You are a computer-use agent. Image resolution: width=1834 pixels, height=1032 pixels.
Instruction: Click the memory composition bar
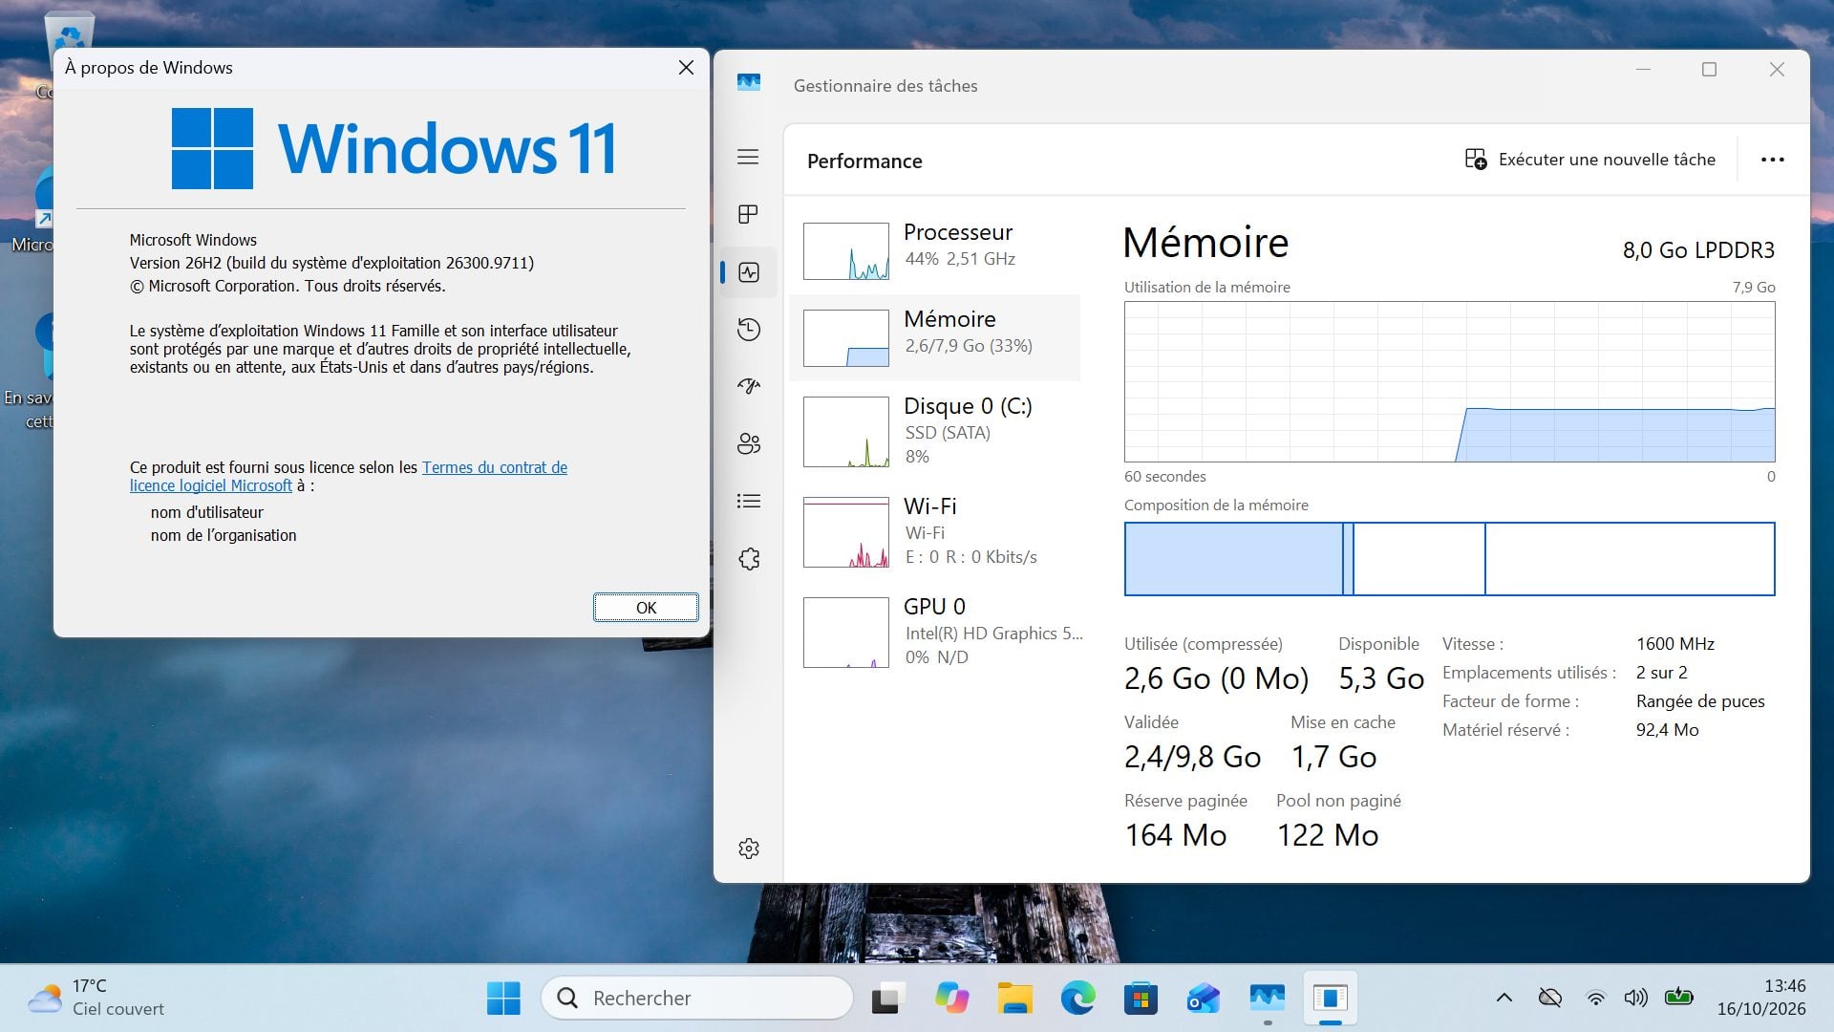point(1449,559)
